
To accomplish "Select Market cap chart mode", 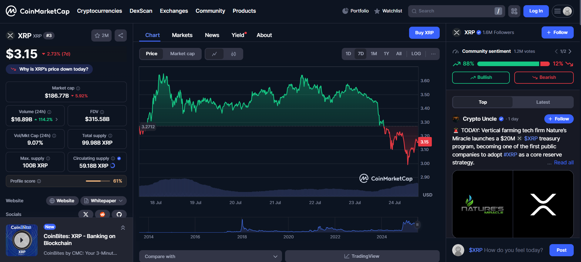I will pos(182,54).
